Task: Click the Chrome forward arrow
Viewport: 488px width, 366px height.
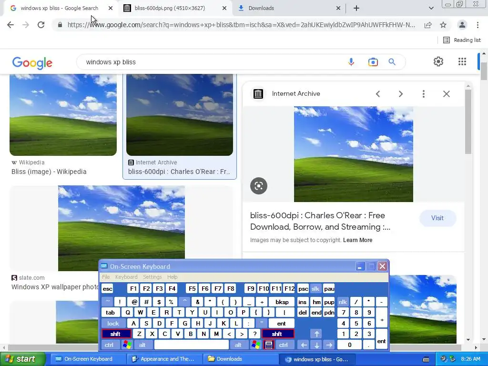Action: pyautogui.click(x=26, y=25)
